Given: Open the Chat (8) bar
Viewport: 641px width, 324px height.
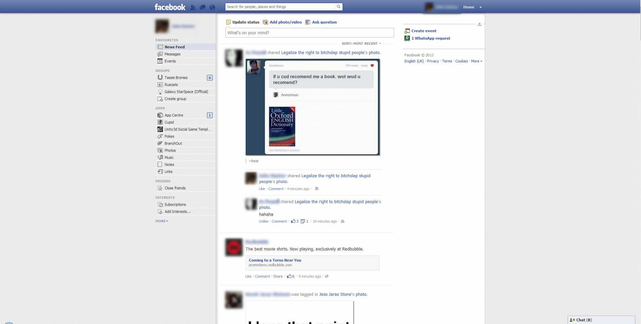Looking at the screenshot, I should [x=601, y=320].
